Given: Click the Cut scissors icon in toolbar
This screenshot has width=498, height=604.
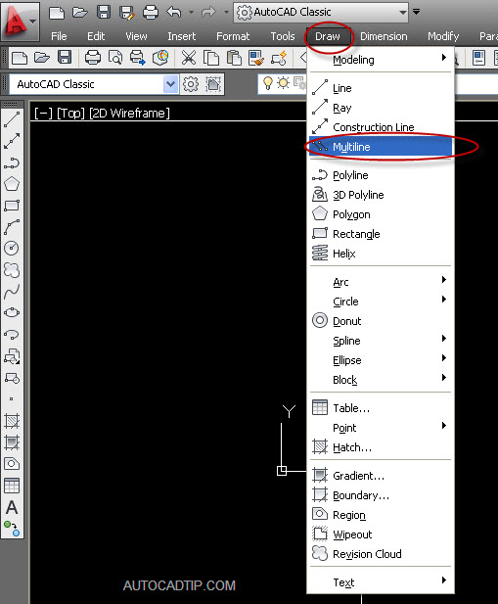Looking at the screenshot, I should point(189,58).
